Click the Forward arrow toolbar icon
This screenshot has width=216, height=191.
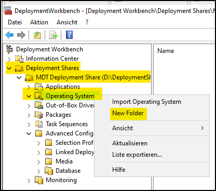(21, 35)
